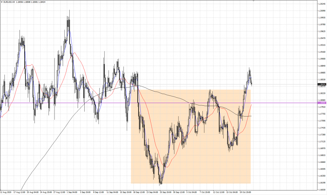327x195 pixels.
Task: Click the 1.19000 price scale label
Action: tap(322, 59)
